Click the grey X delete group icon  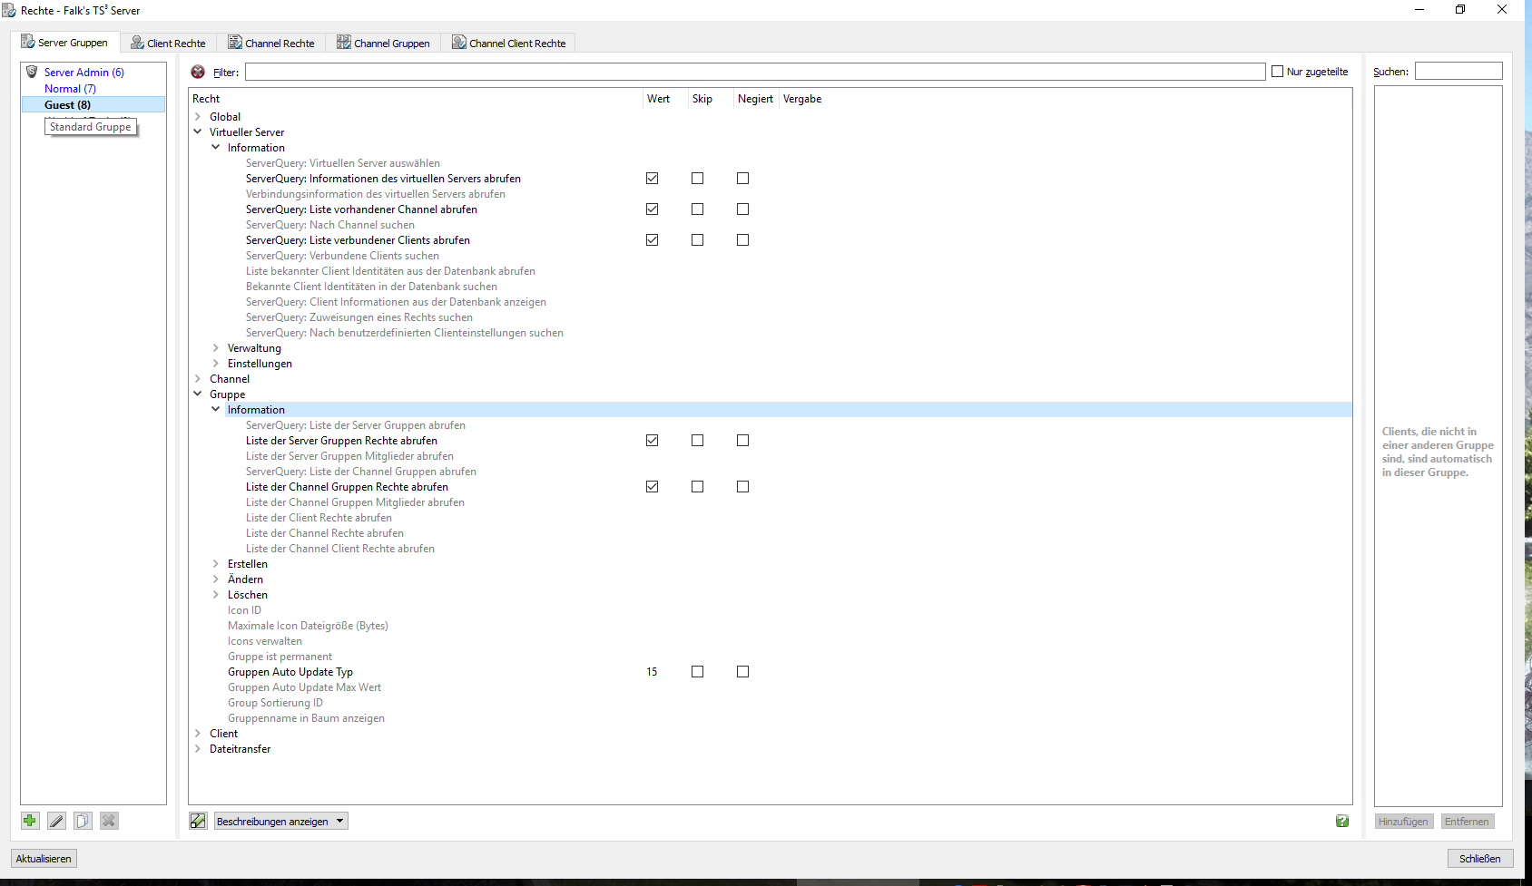(x=109, y=821)
